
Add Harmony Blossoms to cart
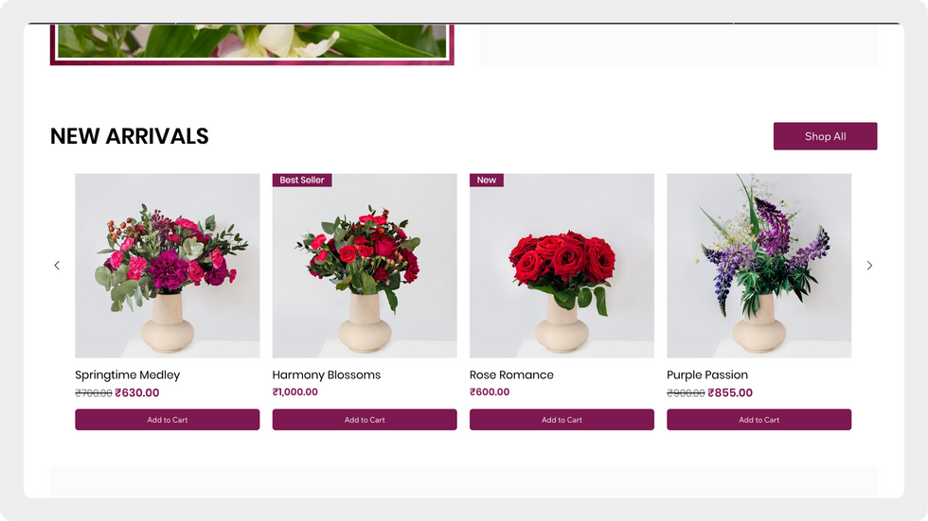365,420
